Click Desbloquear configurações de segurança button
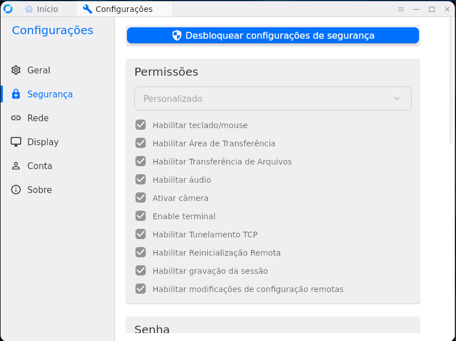 click(x=273, y=35)
